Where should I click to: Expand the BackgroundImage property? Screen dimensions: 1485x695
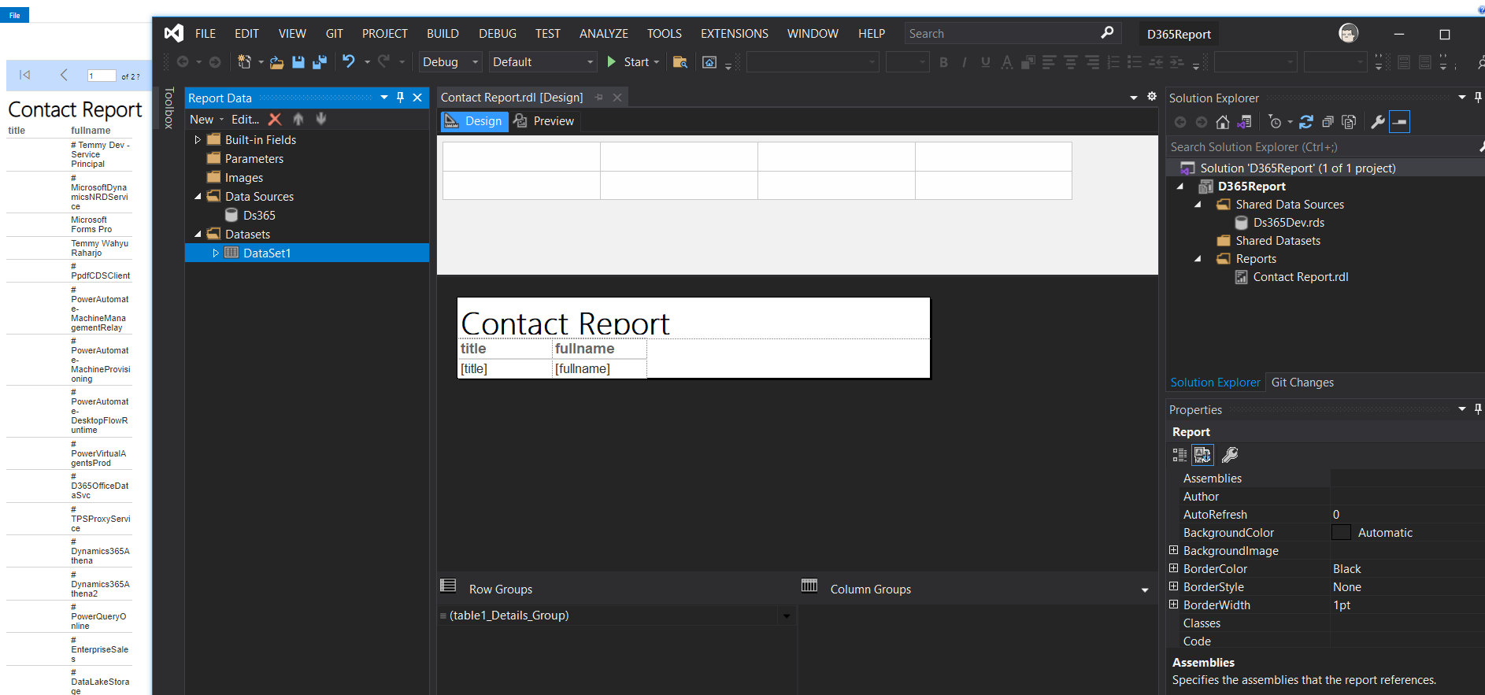[x=1174, y=550]
